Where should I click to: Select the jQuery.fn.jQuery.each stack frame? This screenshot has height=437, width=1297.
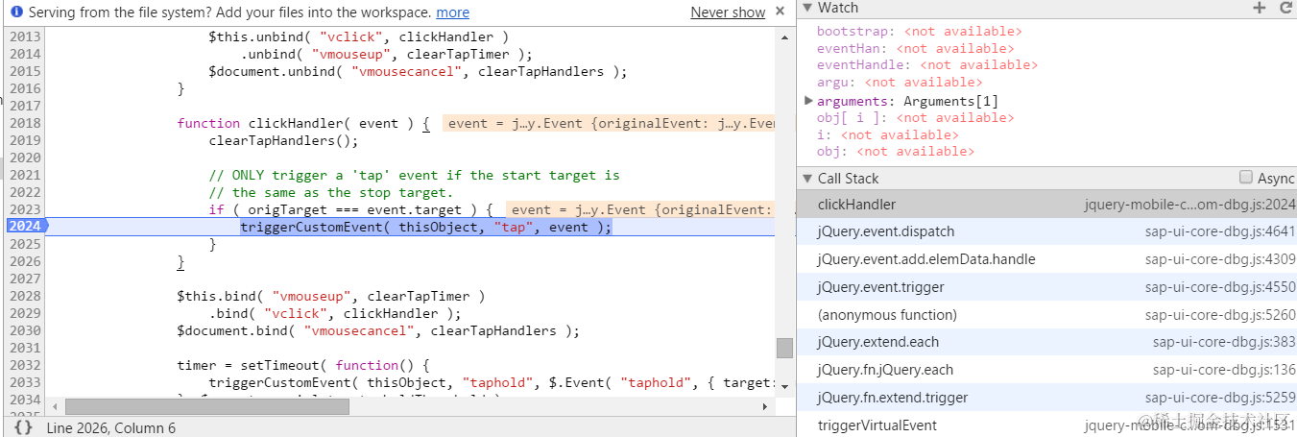pos(1046,370)
